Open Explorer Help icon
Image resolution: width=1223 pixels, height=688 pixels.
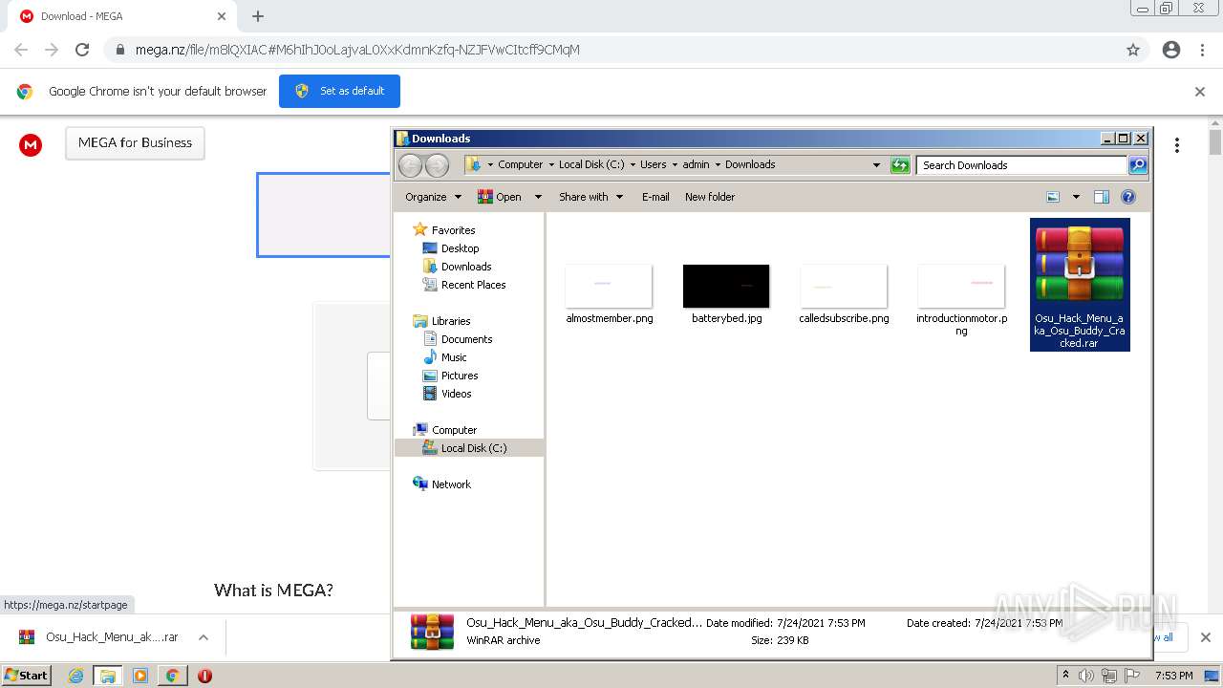click(x=1128, y=197)
